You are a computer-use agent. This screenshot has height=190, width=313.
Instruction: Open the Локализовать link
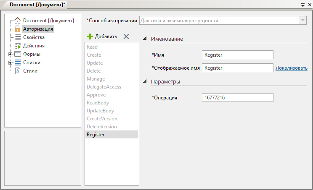click(x=292, y=68)
